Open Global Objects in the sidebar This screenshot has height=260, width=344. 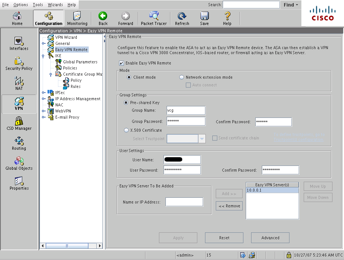coord(19,164)
